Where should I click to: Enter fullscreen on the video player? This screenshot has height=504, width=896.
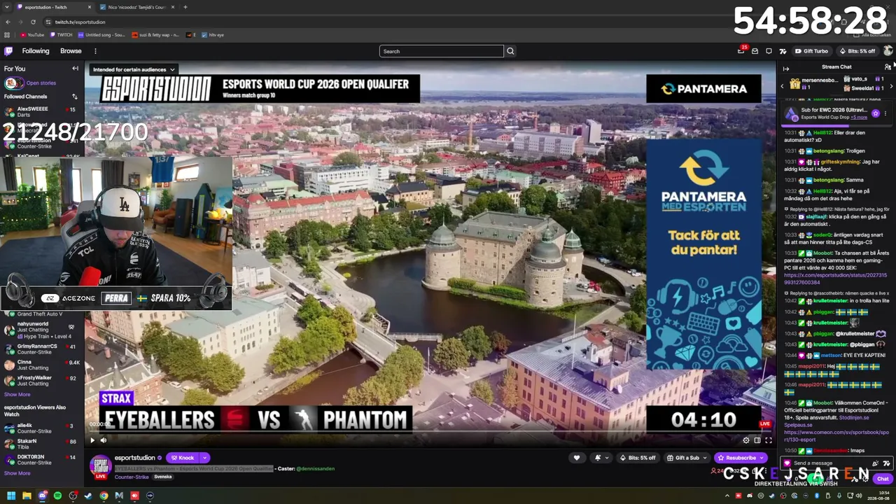(769, 440)
